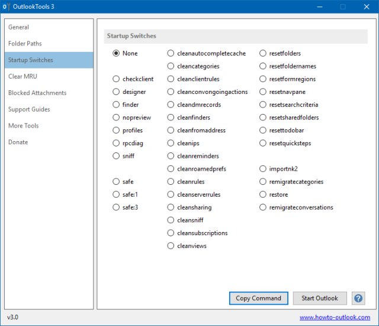This screenshot has width=379, height=326.
Task: Select the cleanreminders radio option
Action: 171,157
